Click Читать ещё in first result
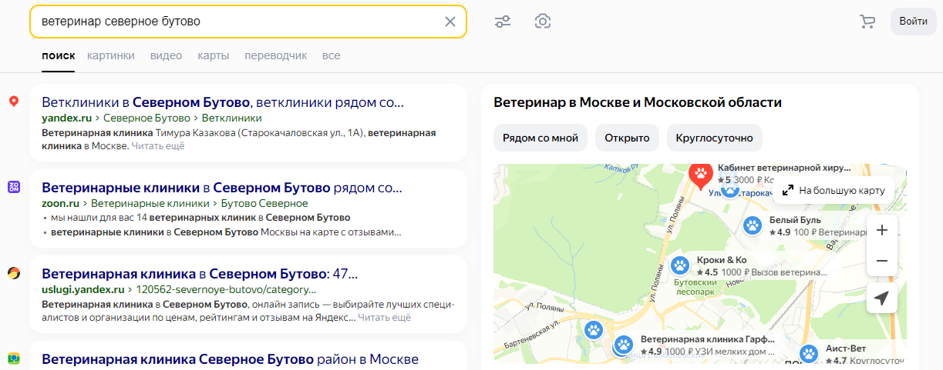943x370 pixels. coord(158,145)
